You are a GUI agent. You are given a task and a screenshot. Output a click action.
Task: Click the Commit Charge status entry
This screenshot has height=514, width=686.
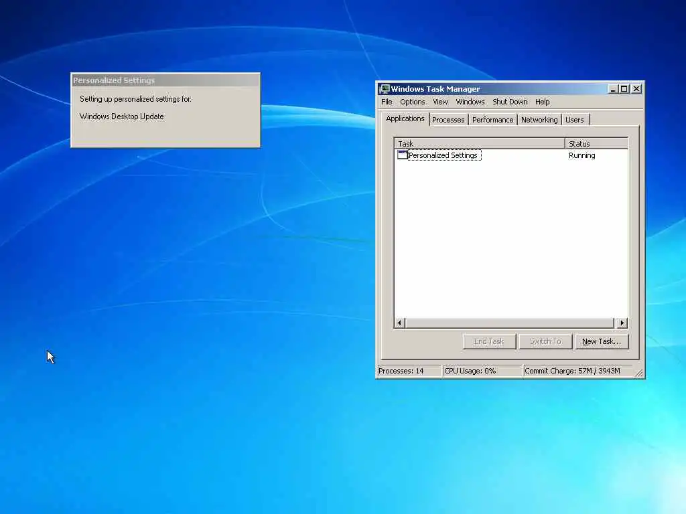[577, 371]
